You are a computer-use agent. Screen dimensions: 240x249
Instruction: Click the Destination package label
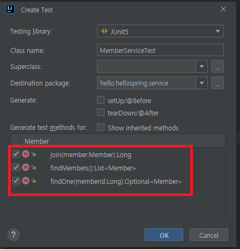click(x=40, y=83)
